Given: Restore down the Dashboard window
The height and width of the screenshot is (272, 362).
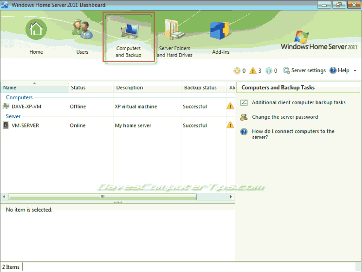Looking at the screenshot, I should pyautogui.click(x=339, y=5).
